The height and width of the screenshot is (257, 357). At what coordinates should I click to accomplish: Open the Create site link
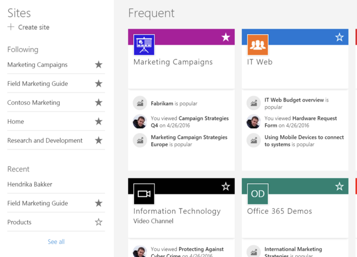(x=34, y=27)
